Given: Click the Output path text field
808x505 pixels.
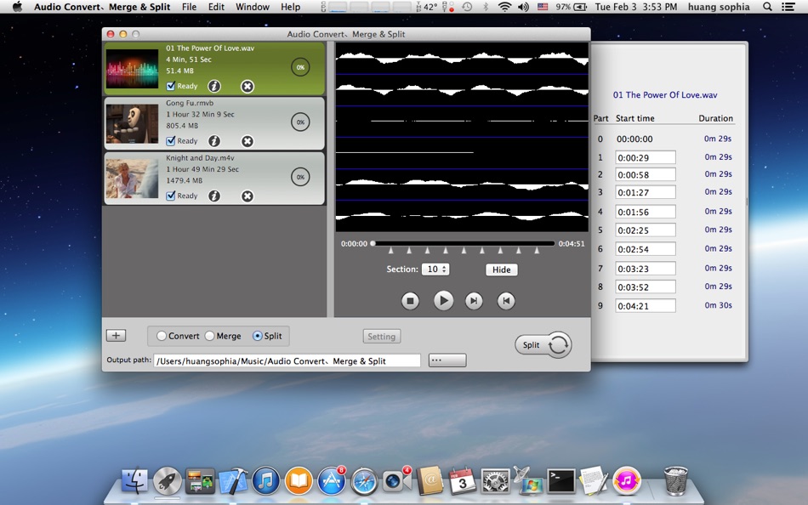Looking at the screenshot, I should 287,360.
